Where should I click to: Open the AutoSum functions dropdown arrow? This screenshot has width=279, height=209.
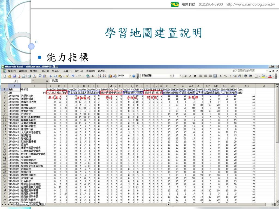96,76
